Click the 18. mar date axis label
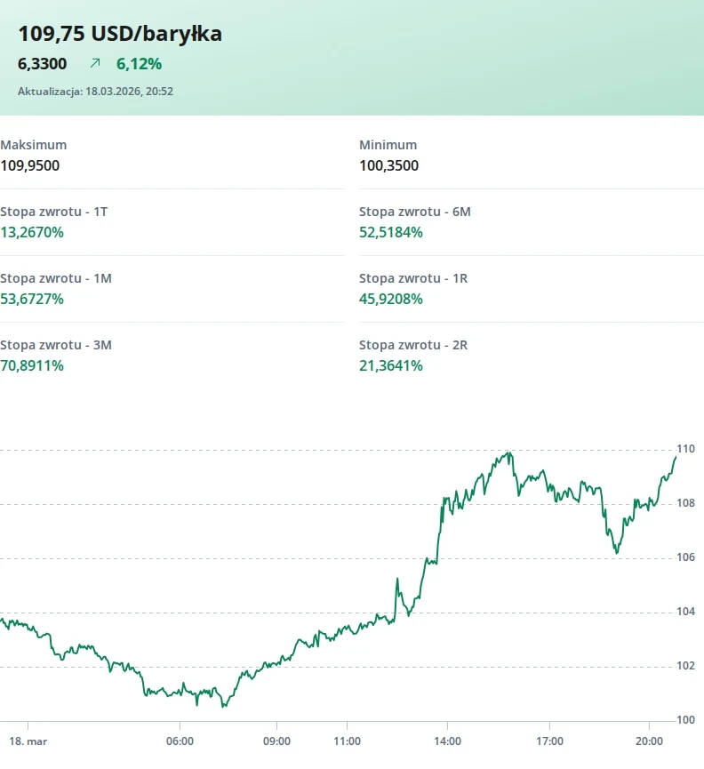 pos(27,741)
